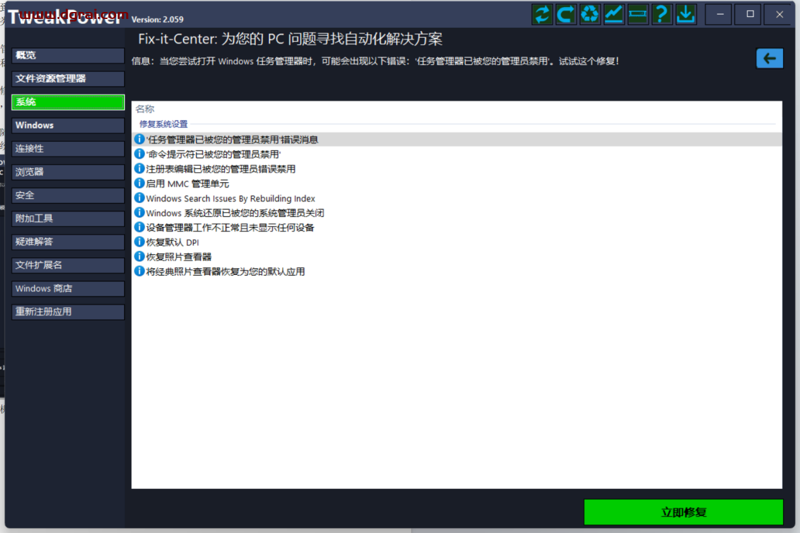
Task: Click info icon beside 将经典照片查看器恢复 row
Action: pos(139,271)
